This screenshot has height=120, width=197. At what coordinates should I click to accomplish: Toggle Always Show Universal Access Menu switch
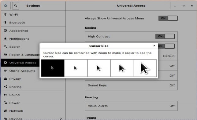coord(168,18)
